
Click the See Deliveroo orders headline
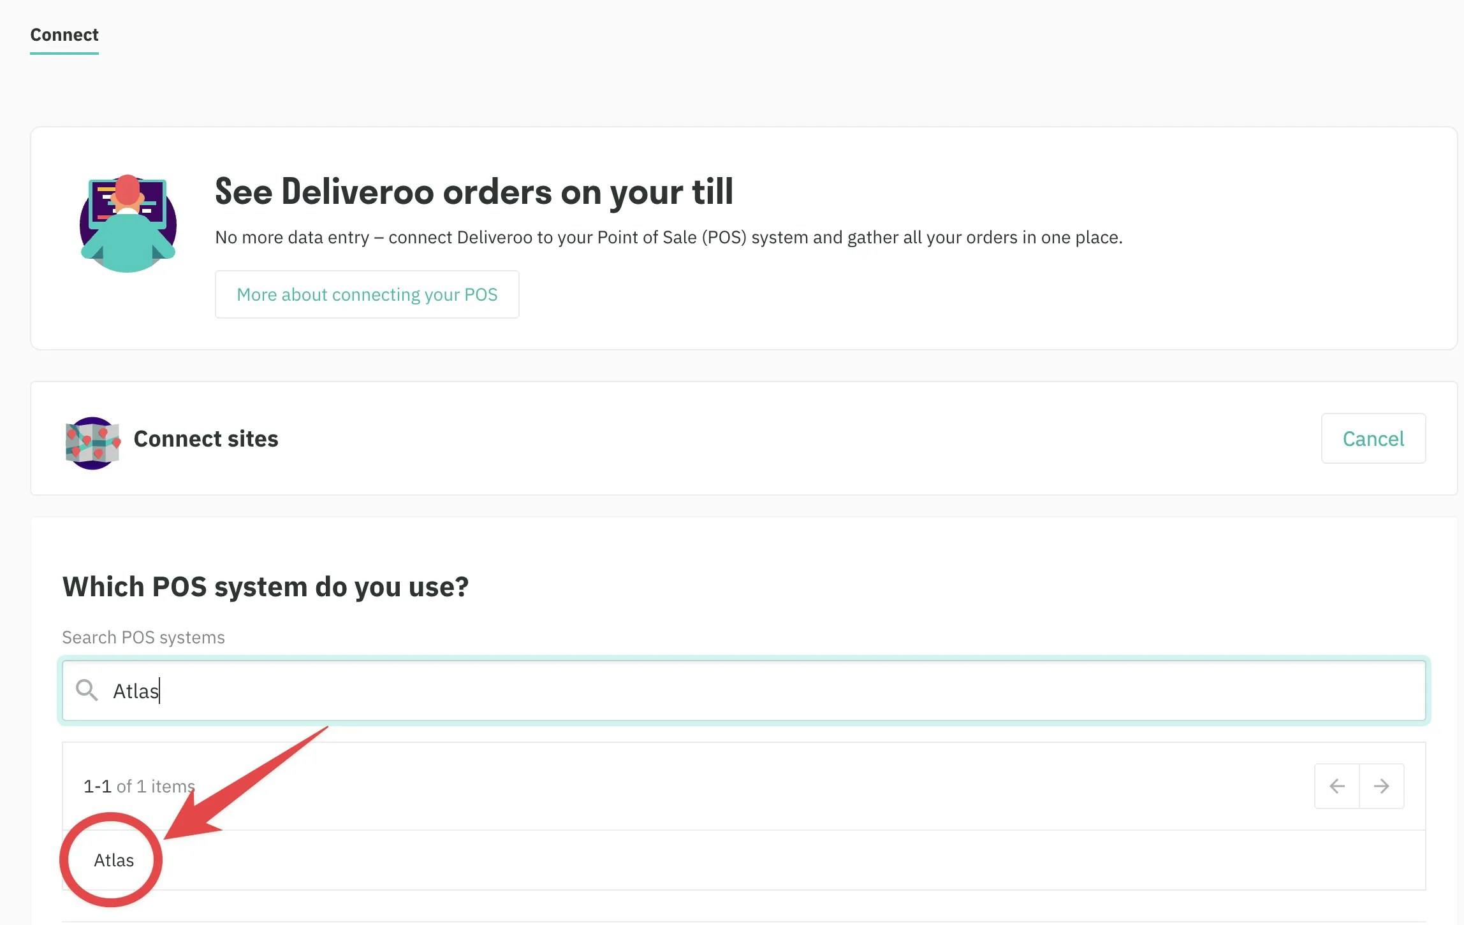click(x=473, y=192)
